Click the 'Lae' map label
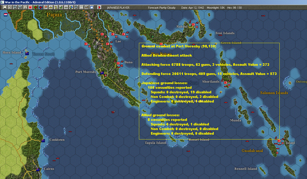307x179 pixels. 118,41
